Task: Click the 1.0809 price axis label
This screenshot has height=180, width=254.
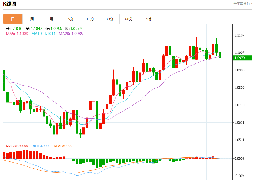Action: pyautogui.click(x=239, y=88)
